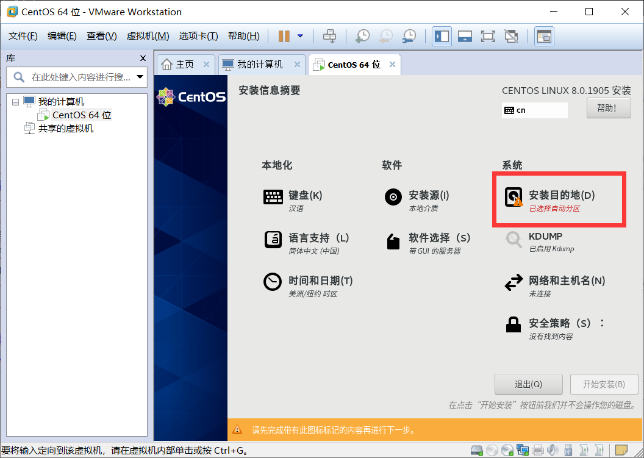Open the 帮助(H) menu
Image resolution: width=644 pixels, height=458 pixels.
[x=243, y=36]
